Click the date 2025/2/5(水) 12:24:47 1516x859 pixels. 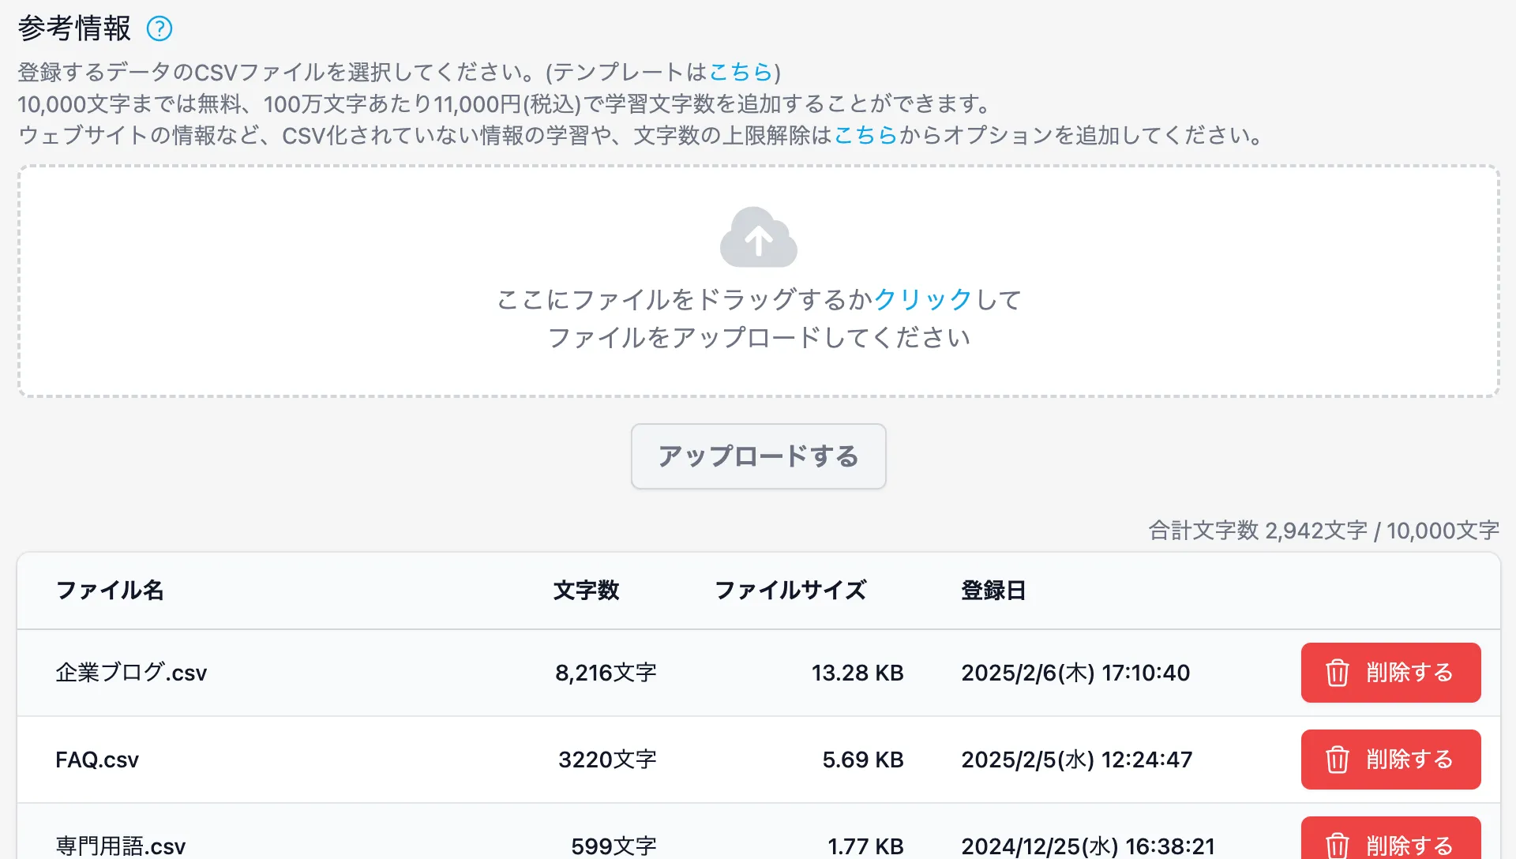(x=1077, y=760)
